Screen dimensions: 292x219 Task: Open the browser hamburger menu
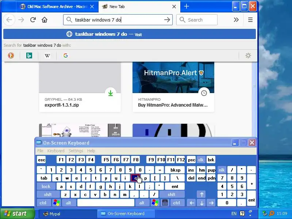pyautogui.click(x=250, y=20)
